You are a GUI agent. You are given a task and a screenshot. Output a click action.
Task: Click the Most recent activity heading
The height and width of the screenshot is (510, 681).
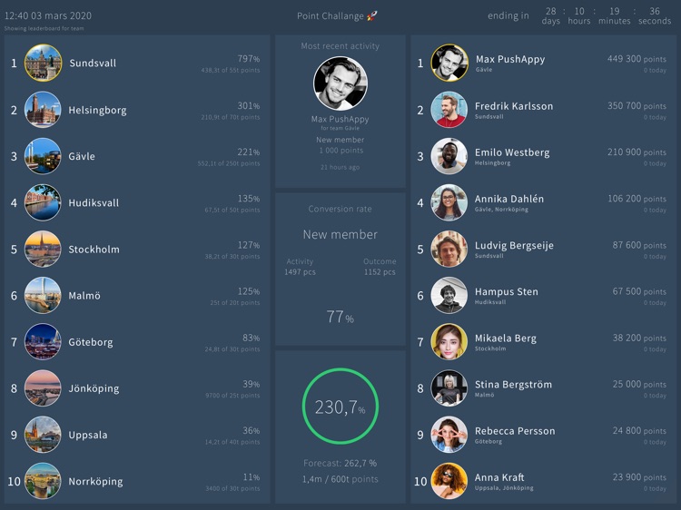pyautogui.click(x=340, y=46)
